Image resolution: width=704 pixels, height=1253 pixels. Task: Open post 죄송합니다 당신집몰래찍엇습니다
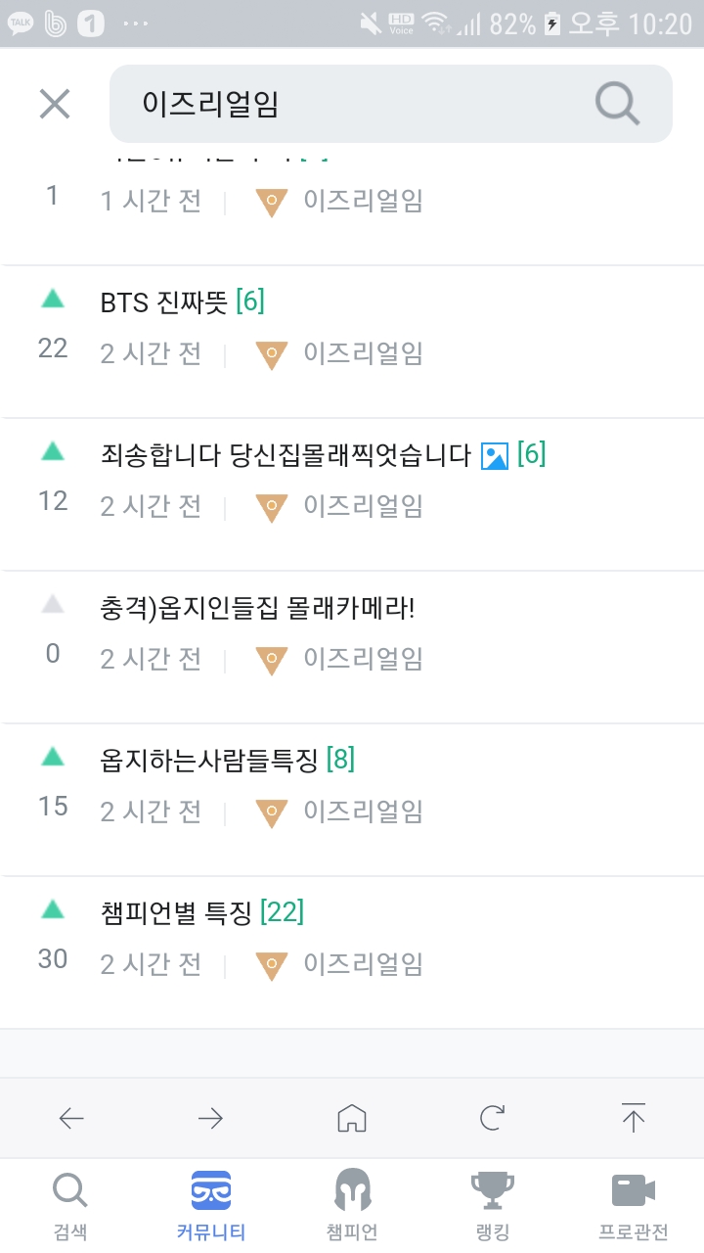[x=286, y=454]
